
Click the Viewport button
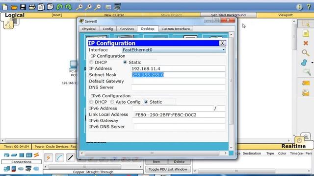(x=286, y=15)
